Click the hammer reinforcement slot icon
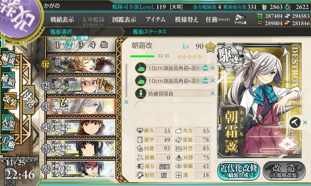The image size is (311, 186). 295,122
